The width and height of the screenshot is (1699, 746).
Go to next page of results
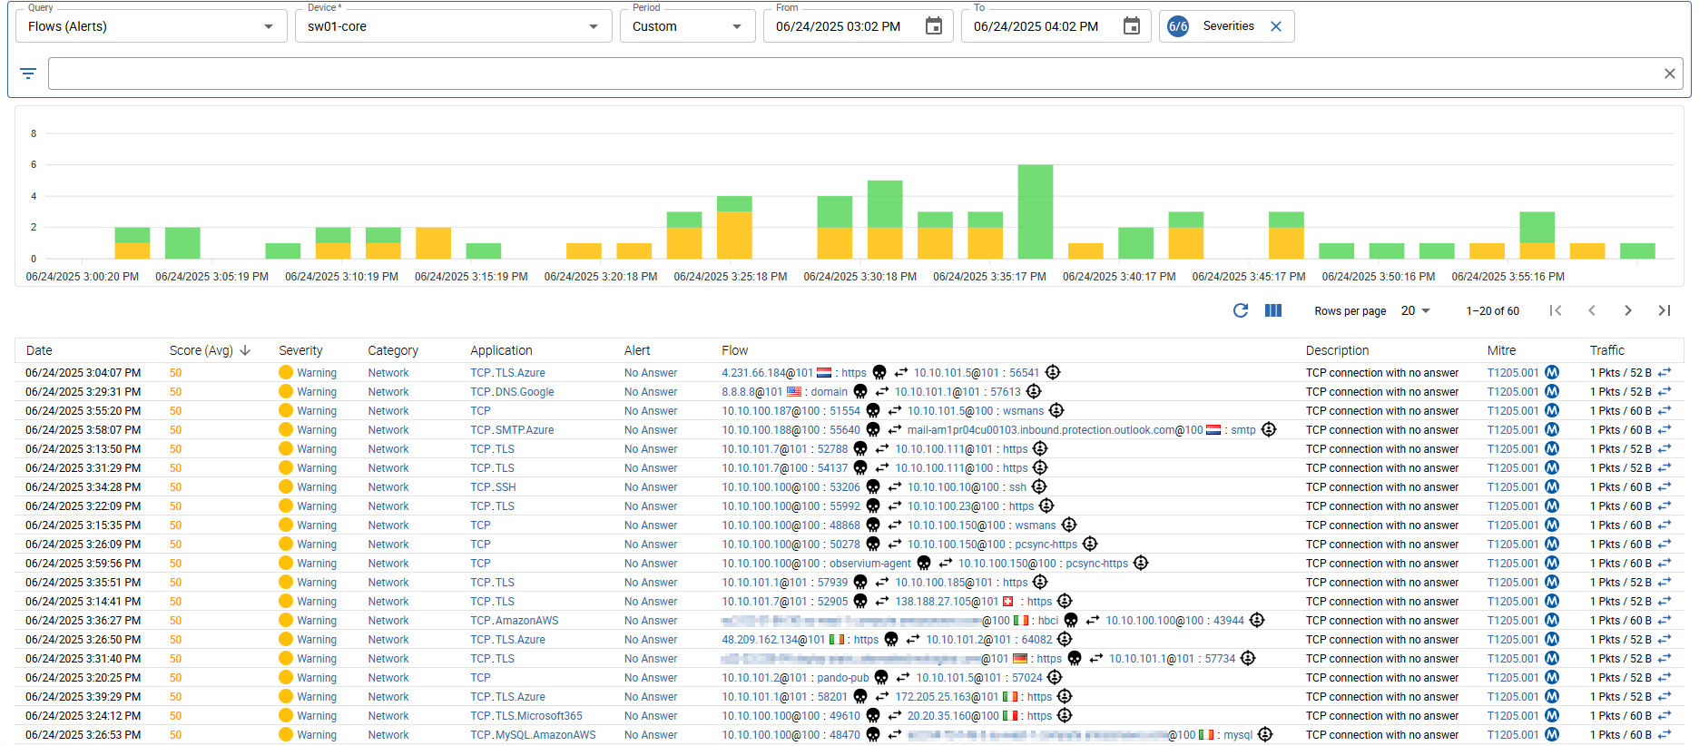(1628, 310)
